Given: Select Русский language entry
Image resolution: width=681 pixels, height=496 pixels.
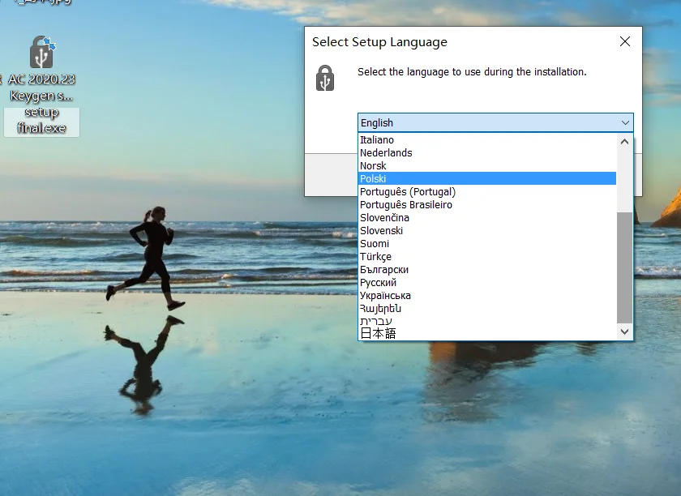Looking at the screenshot, I should coord(487,283).
